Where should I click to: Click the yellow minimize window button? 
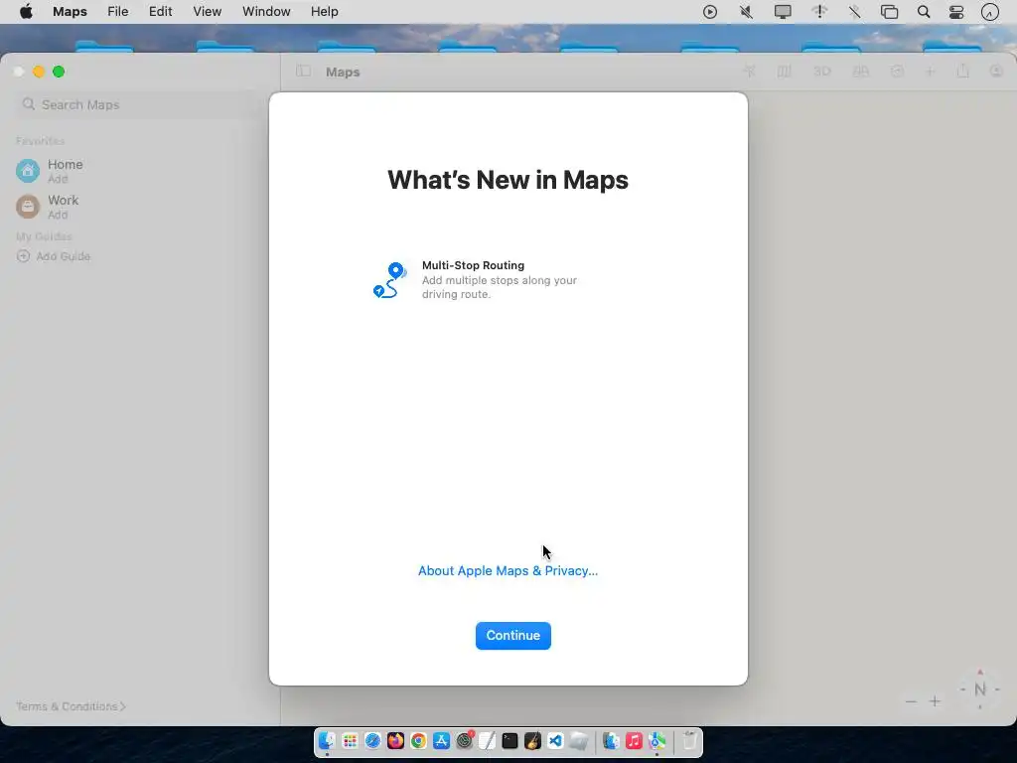(39, 72)
